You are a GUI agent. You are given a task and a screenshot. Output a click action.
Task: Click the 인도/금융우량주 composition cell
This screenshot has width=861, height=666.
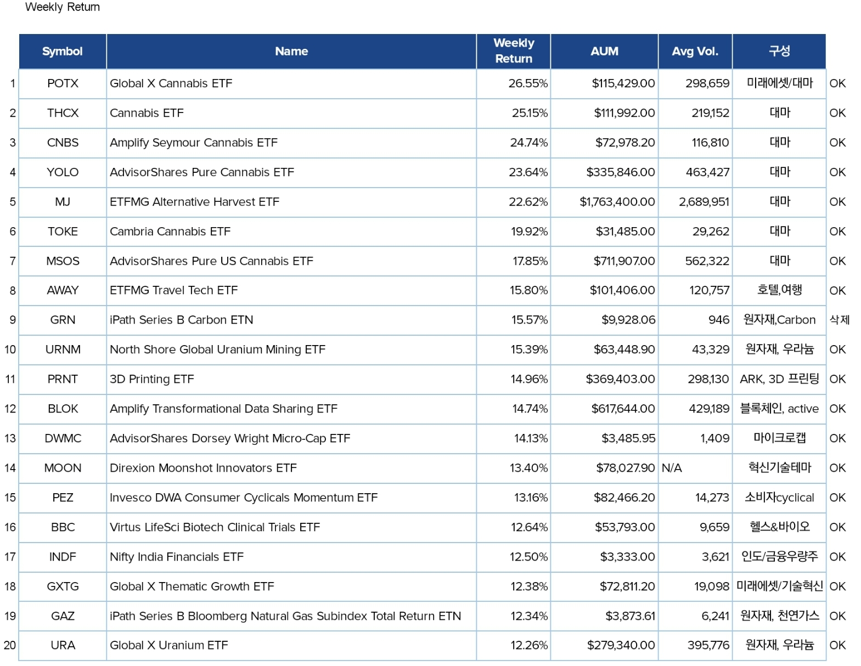tap(779, 556)
